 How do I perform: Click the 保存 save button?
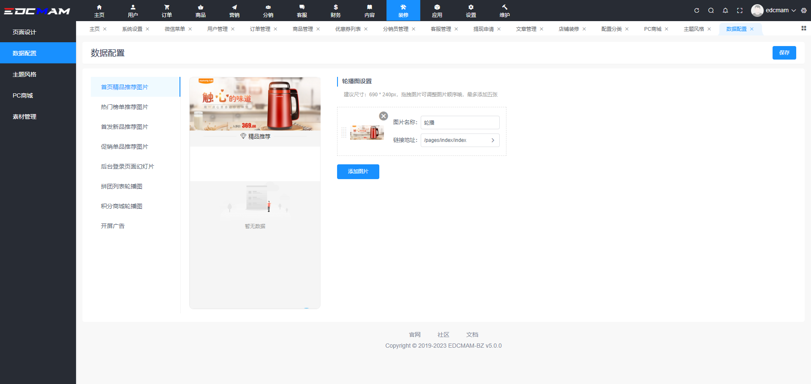784,53
